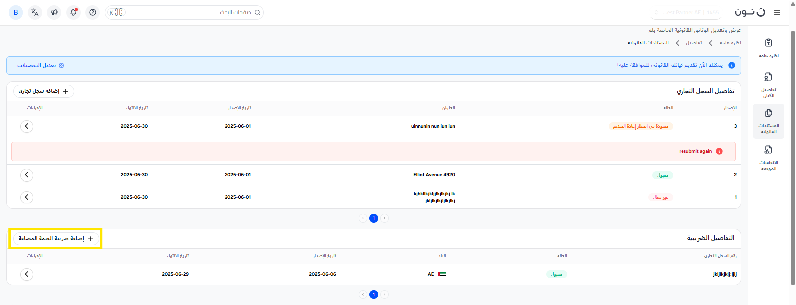Click the red alert icon beside resubmit again
The height and width of the screenshot is (305, 796).
pyautogui.click(x=719, y=151)
